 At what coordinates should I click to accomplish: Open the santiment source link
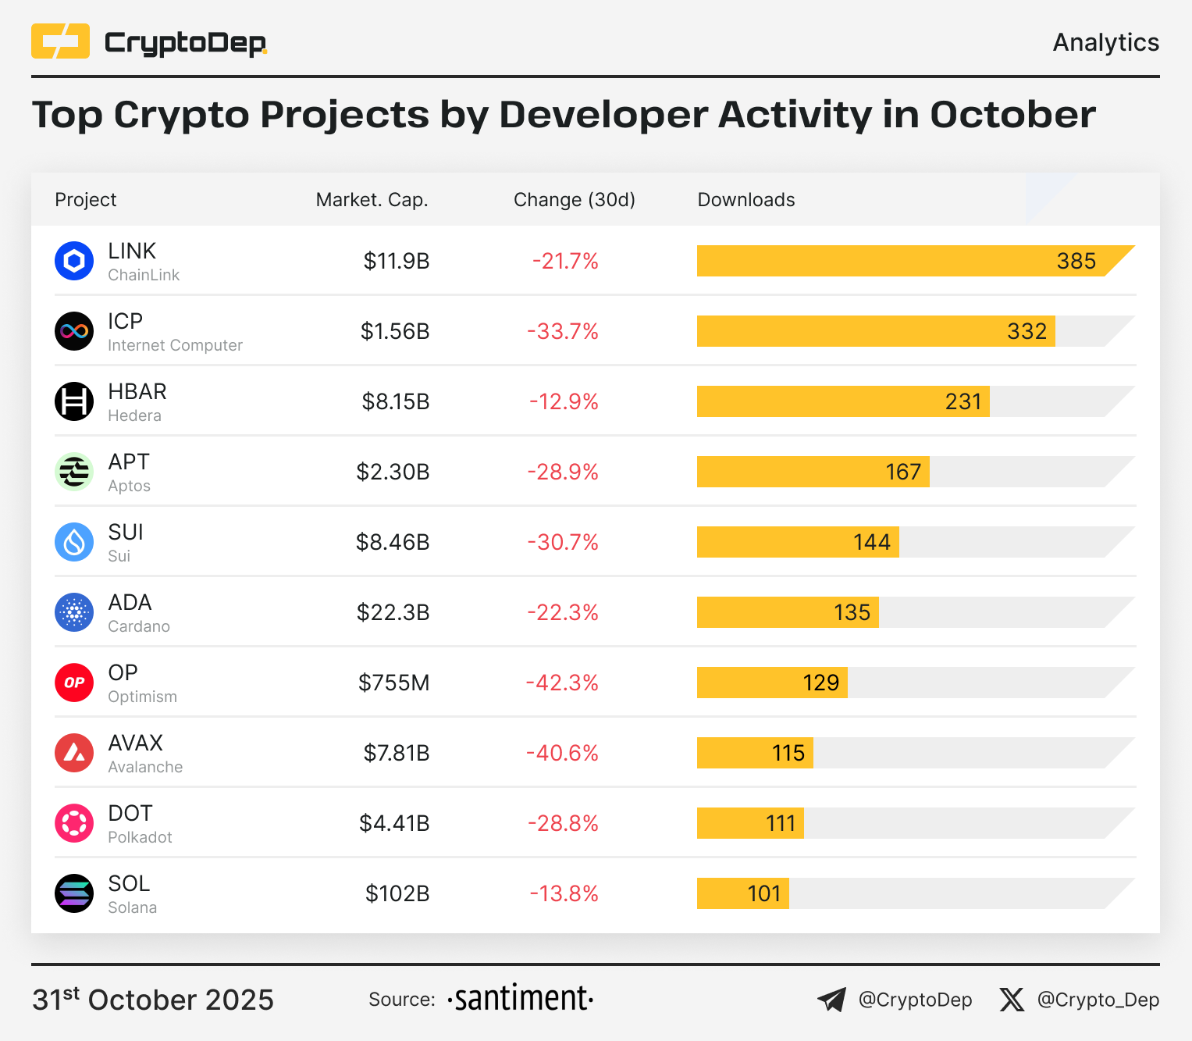[x=521, y=999]
